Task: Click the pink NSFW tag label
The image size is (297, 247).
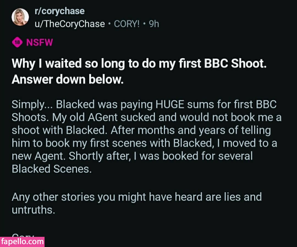Action: pyautogui.click(x=39, y=42)
